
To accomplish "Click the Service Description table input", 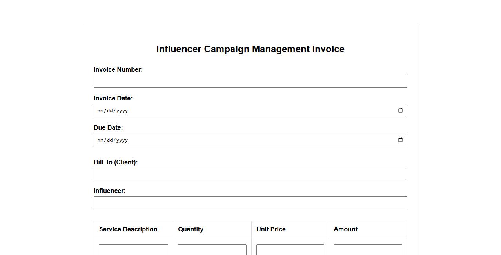I will (x=133, y=250).
